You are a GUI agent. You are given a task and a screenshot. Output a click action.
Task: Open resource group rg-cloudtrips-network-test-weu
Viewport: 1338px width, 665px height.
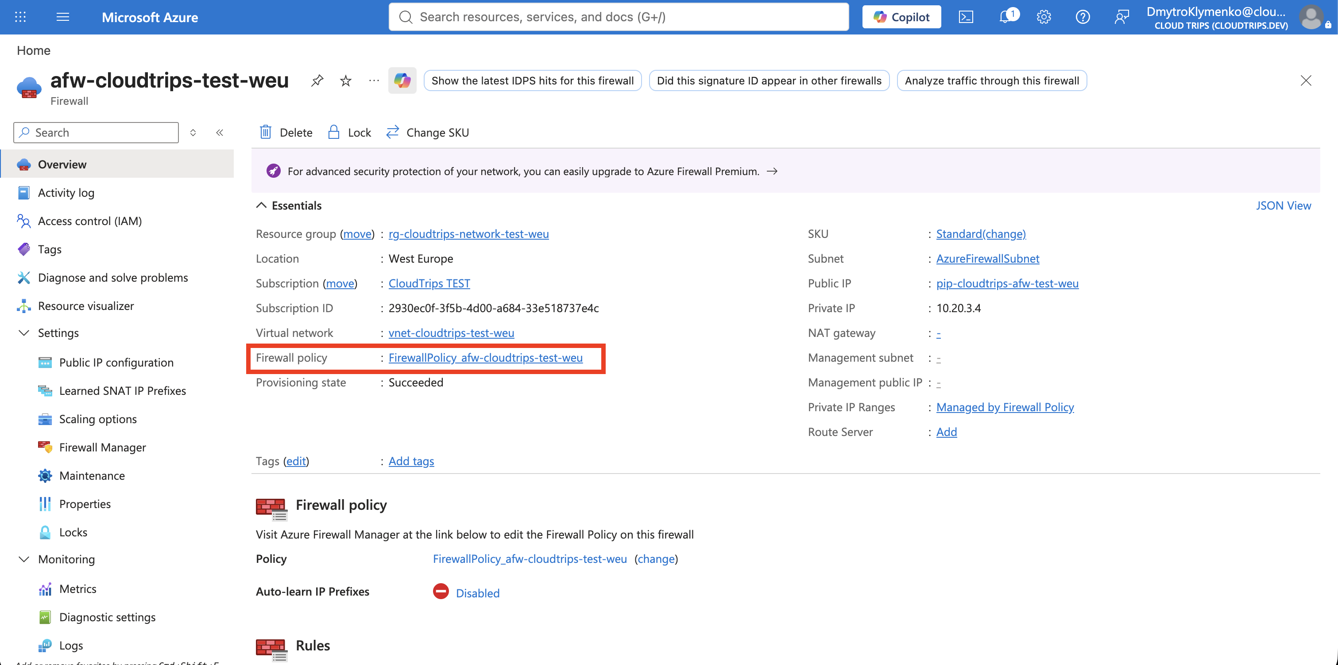click(x=468, y=234)
